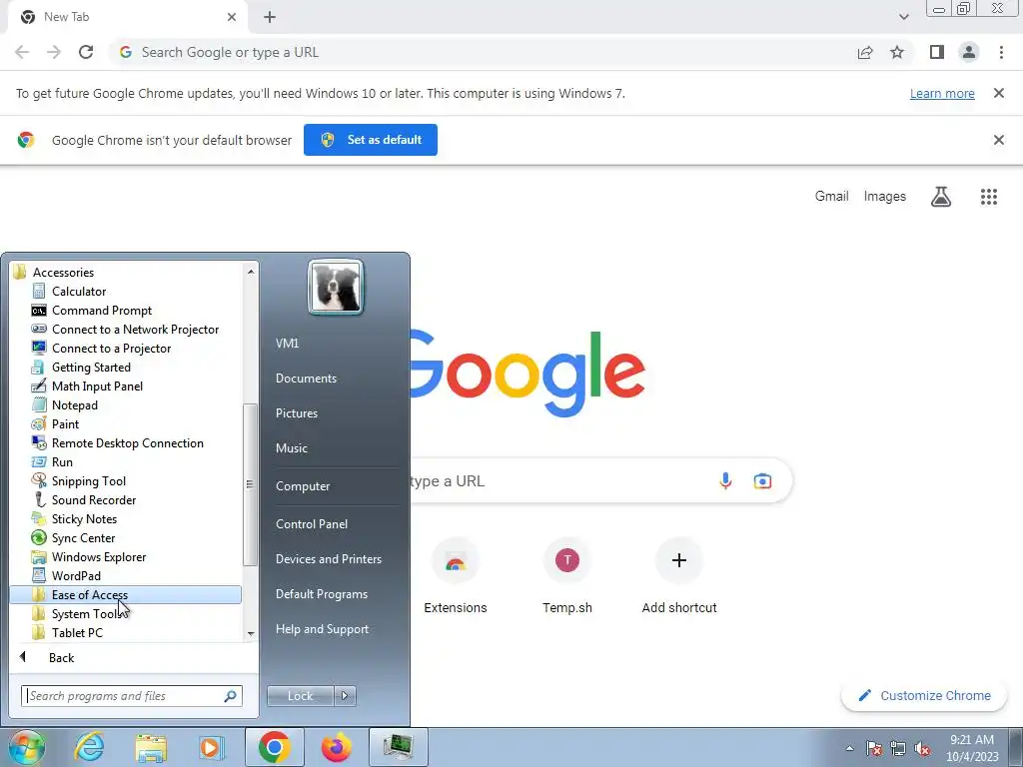The image size is (1023, 767).
Task: Open Search Labs flask icon
Action: (941, 197)
